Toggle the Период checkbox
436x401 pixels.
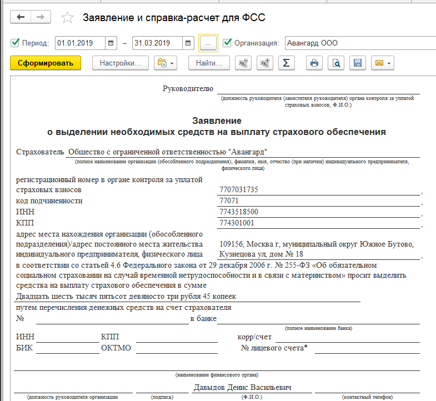click(x=15, y=43)
